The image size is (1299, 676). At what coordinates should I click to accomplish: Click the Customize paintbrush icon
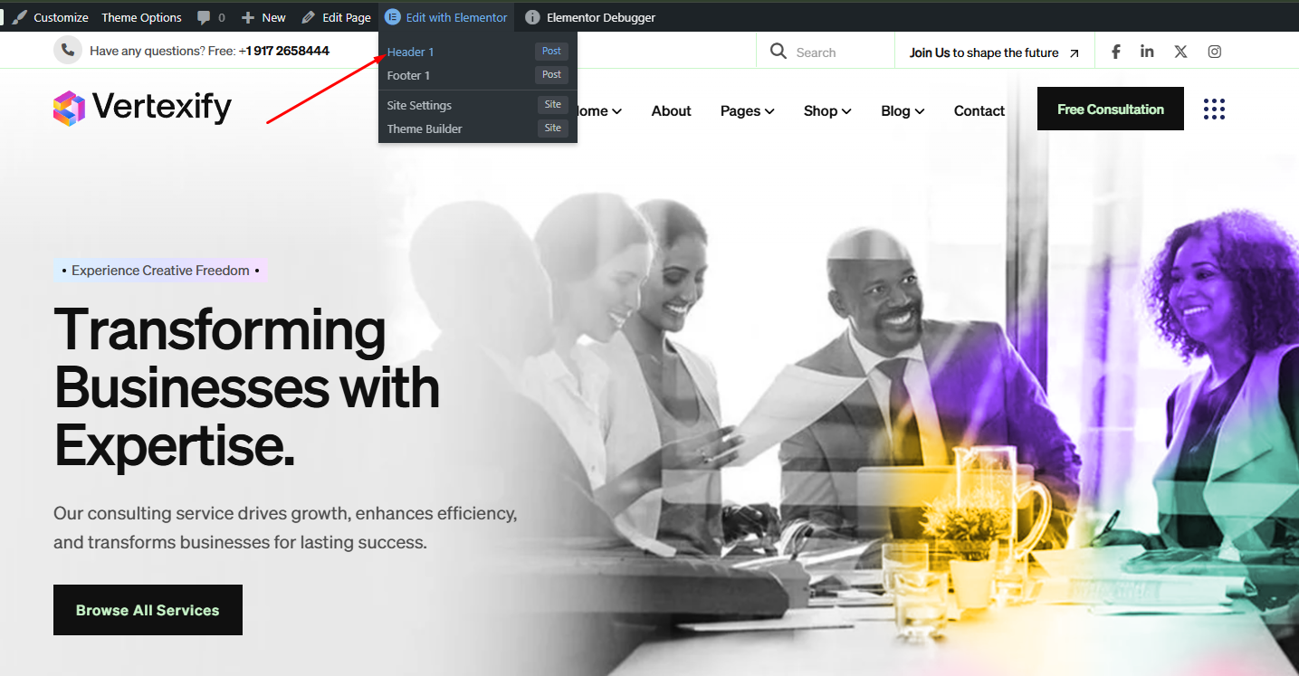click(19, 17)
